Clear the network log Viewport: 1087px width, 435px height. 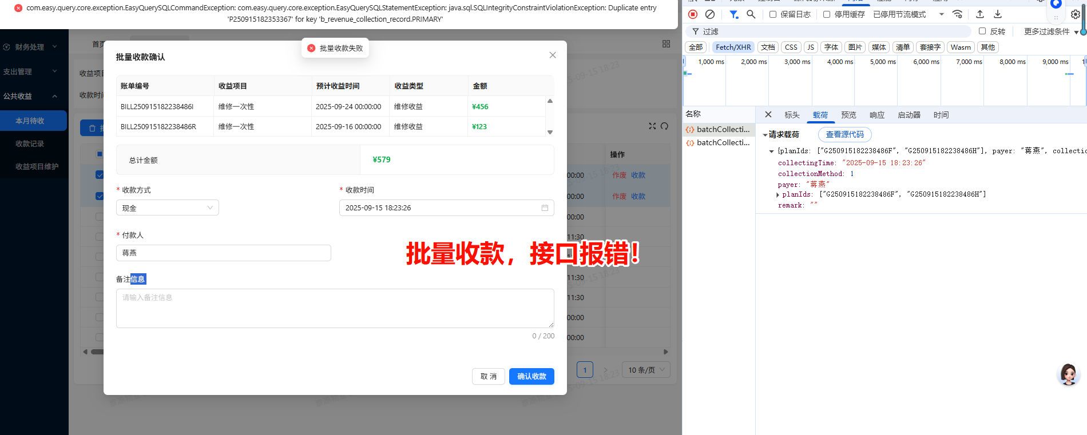[x=710, y=14]
